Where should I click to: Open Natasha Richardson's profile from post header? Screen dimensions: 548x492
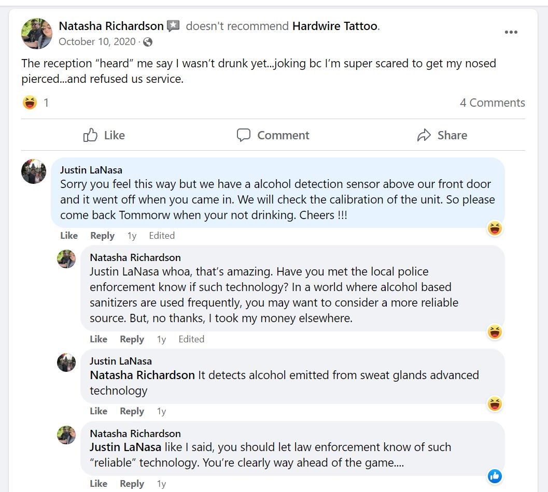point(111,26)
